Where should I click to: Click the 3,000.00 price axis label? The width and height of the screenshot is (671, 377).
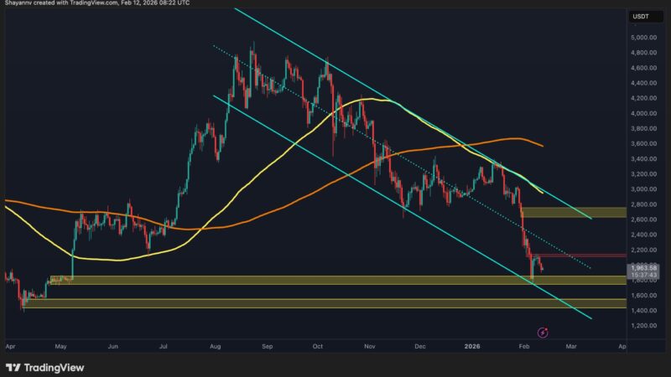tap(643, 189)
